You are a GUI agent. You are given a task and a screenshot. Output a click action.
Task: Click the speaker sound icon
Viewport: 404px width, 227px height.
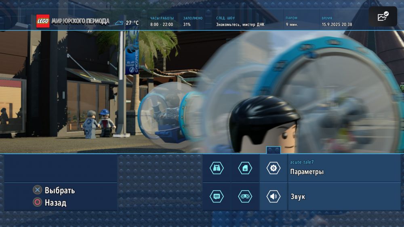[274, 196]
